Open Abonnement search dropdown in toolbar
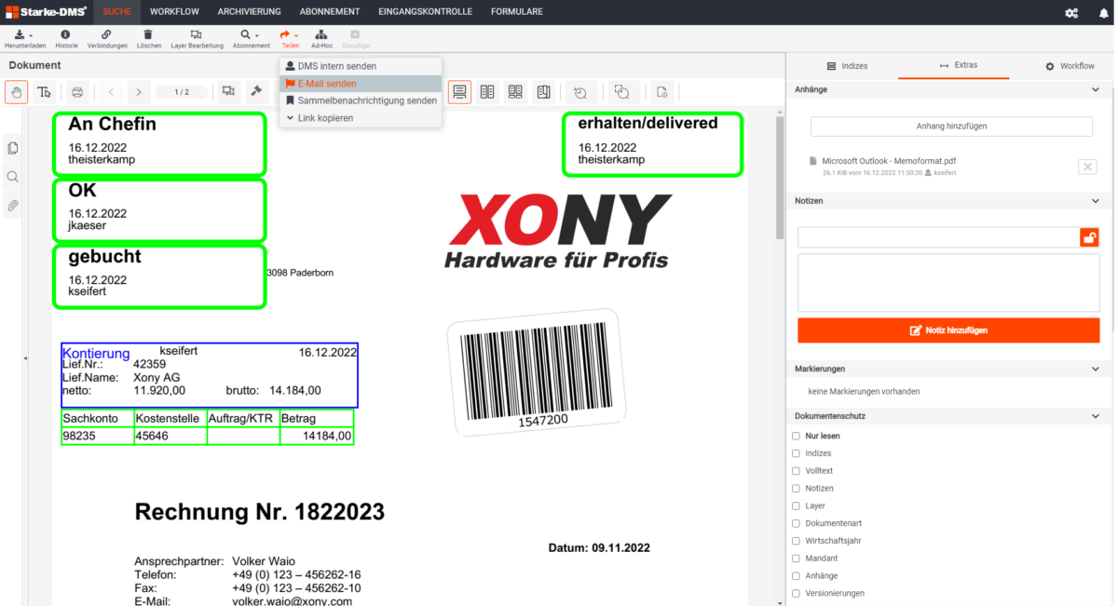 [251, 38]
